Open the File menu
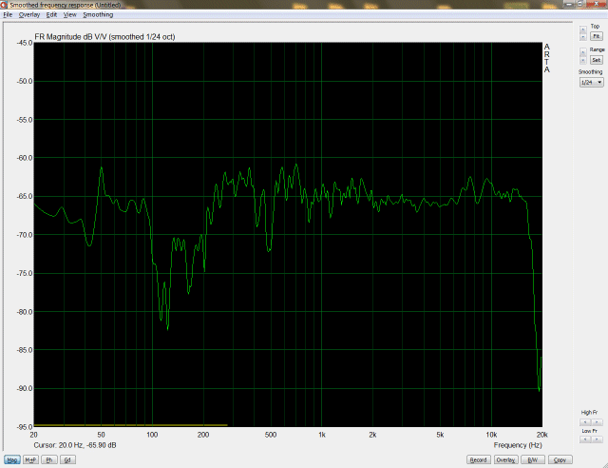 click(x=8, y=15)
